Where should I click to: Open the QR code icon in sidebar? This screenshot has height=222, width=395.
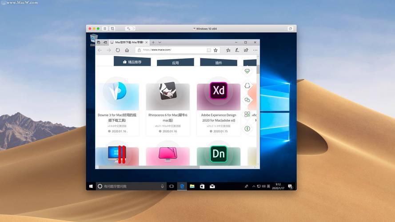point(247,114)
